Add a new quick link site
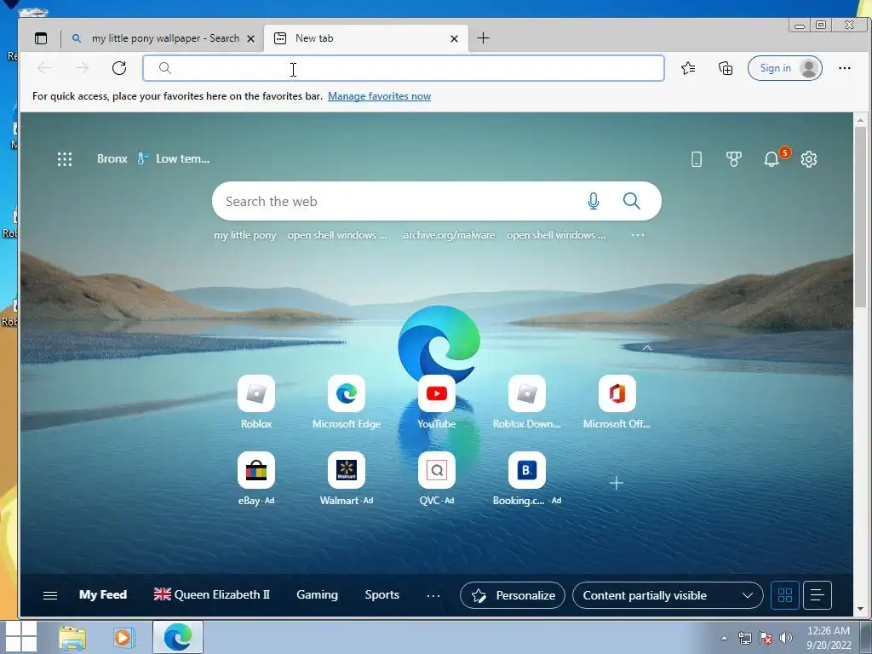Screen dimensions: 872x654 pos(617,483)
